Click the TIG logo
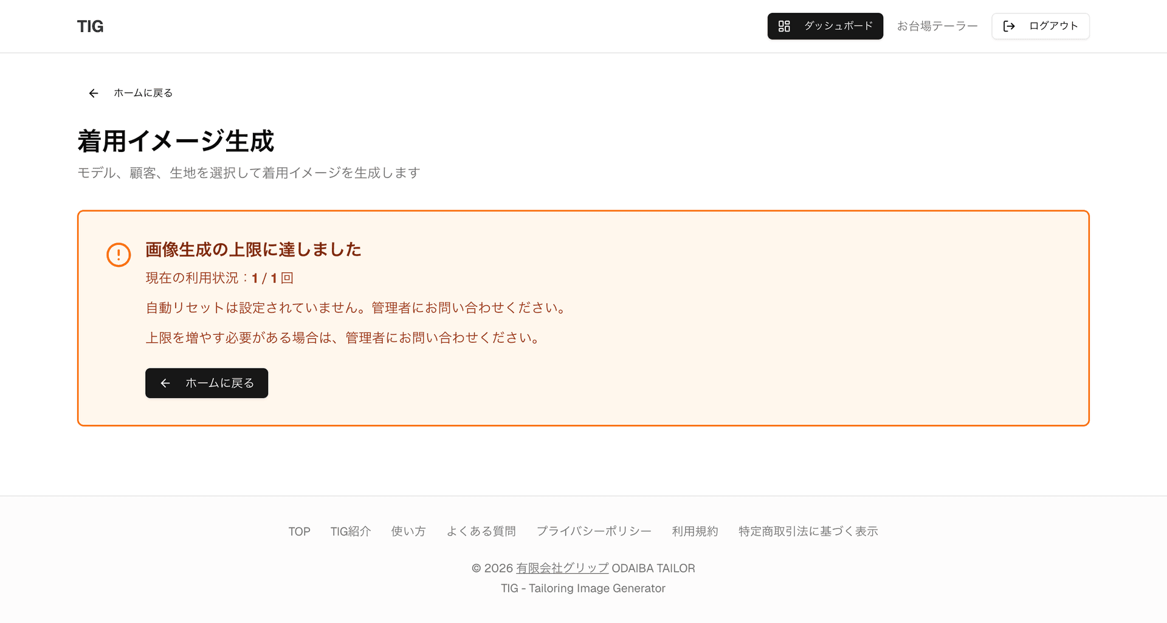1167x623 pixels. [x=90, y=26]
